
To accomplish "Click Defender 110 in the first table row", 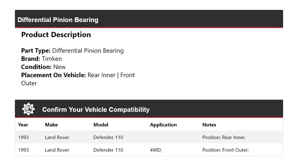I will pyautogui.click(x=108, y=137).
